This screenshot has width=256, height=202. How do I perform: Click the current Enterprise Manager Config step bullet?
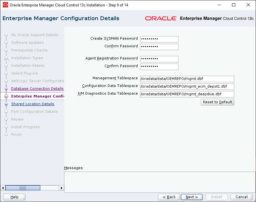click(6, 96)
